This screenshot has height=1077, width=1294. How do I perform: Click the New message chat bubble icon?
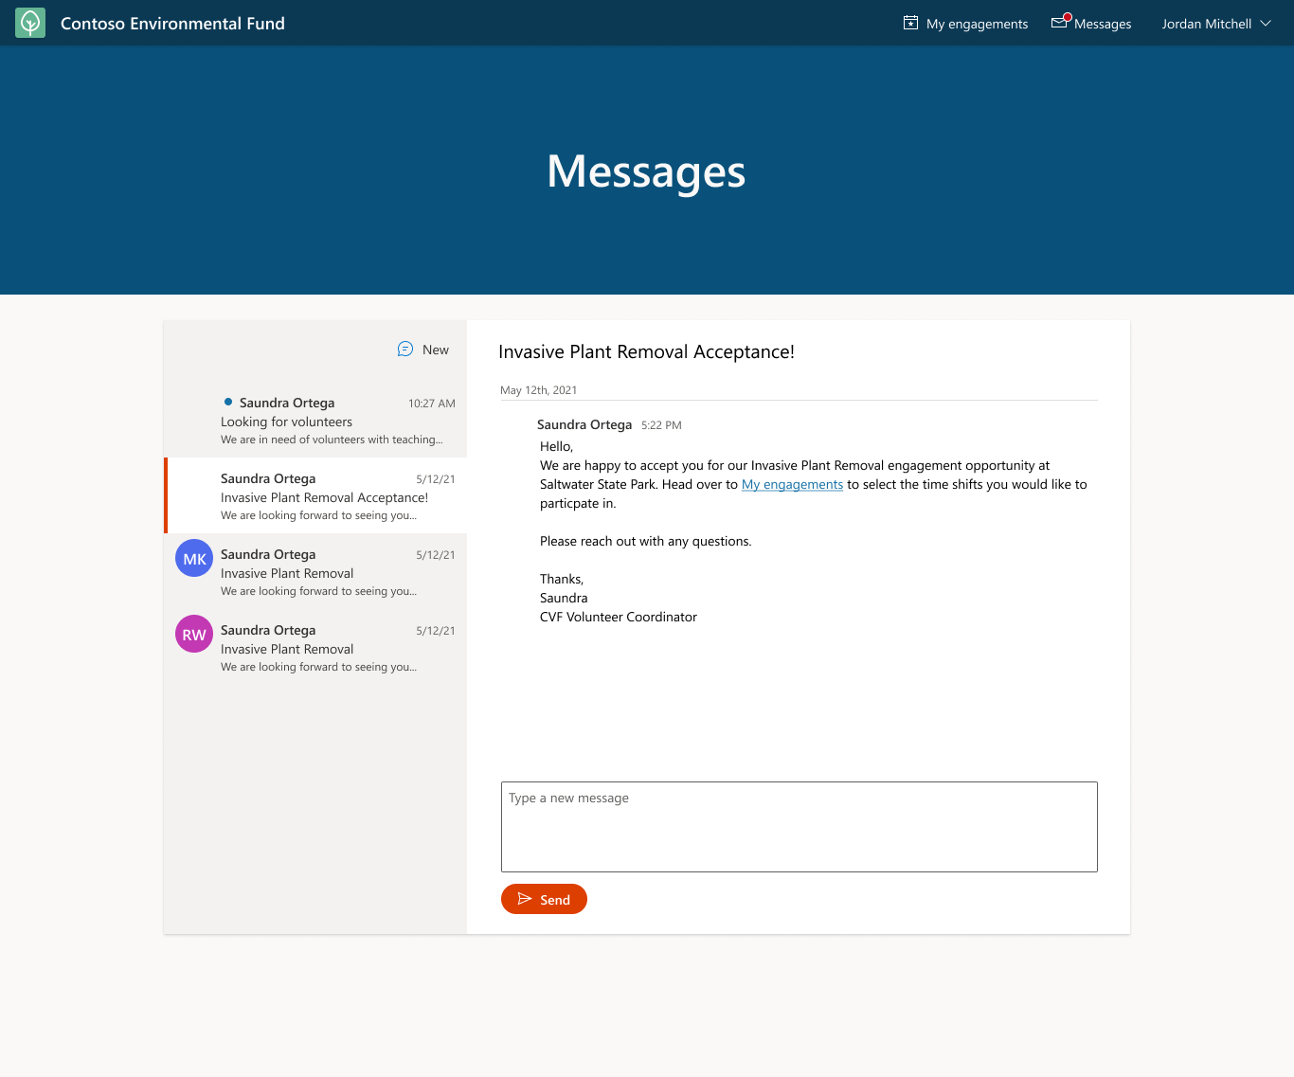[x=405, y=350]
